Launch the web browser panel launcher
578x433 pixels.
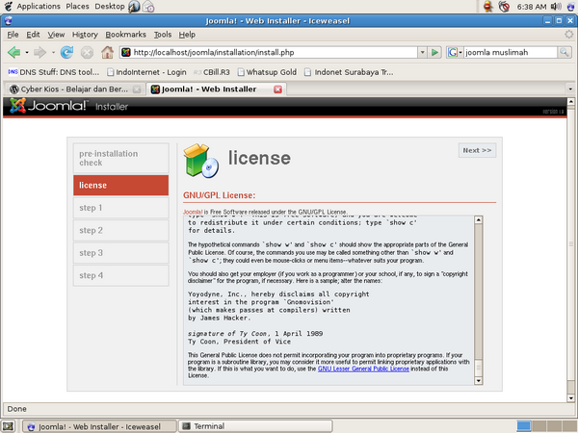[x=134, y=7]
